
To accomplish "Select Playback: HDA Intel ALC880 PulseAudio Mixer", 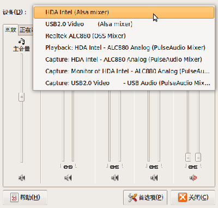I will point(124,47).
